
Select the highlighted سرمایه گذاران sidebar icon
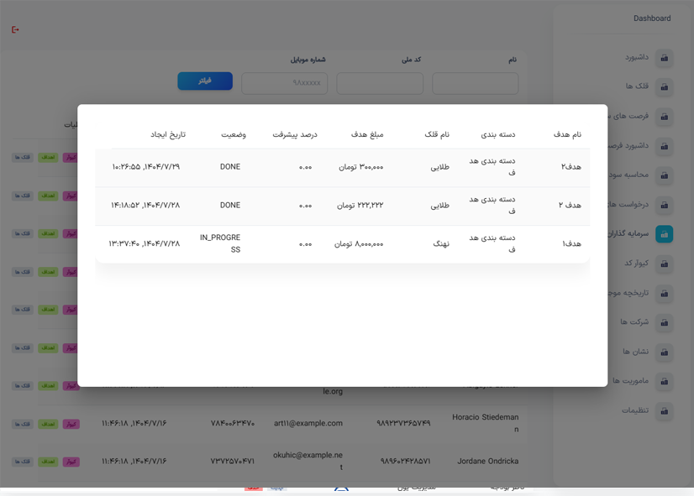(x=665, y=234)
